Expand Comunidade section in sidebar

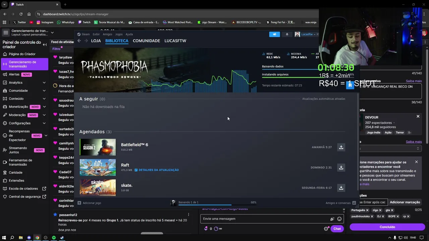tap(44, 91)
